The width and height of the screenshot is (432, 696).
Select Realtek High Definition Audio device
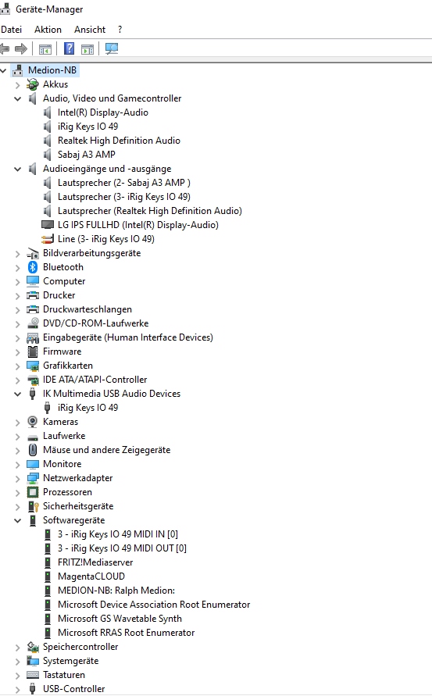pyautogui.click(x=119, y=141)
